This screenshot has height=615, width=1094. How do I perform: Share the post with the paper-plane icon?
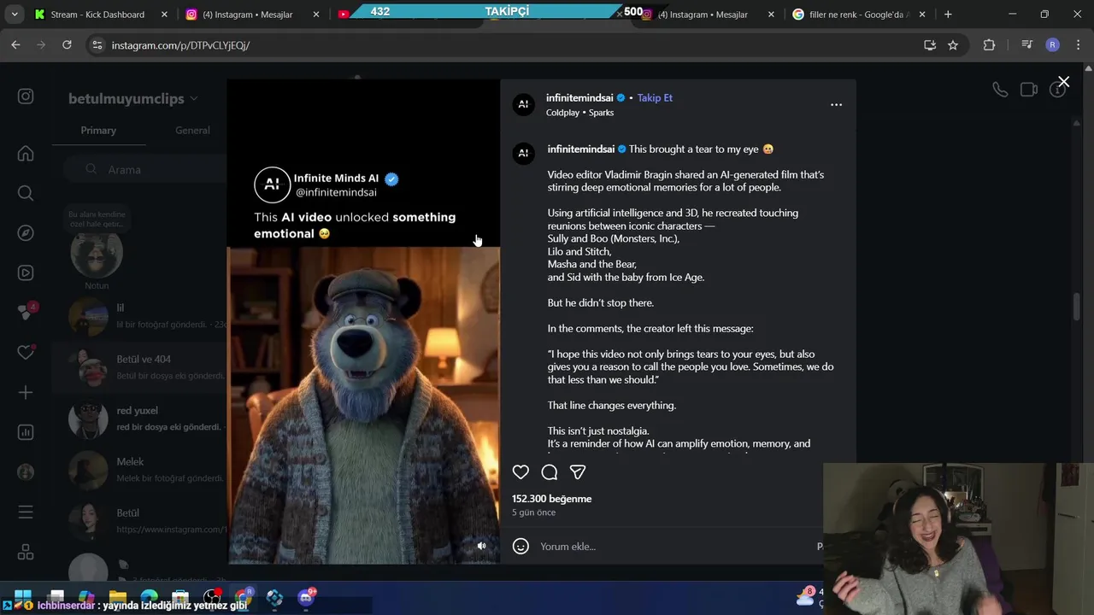[578, 472]
